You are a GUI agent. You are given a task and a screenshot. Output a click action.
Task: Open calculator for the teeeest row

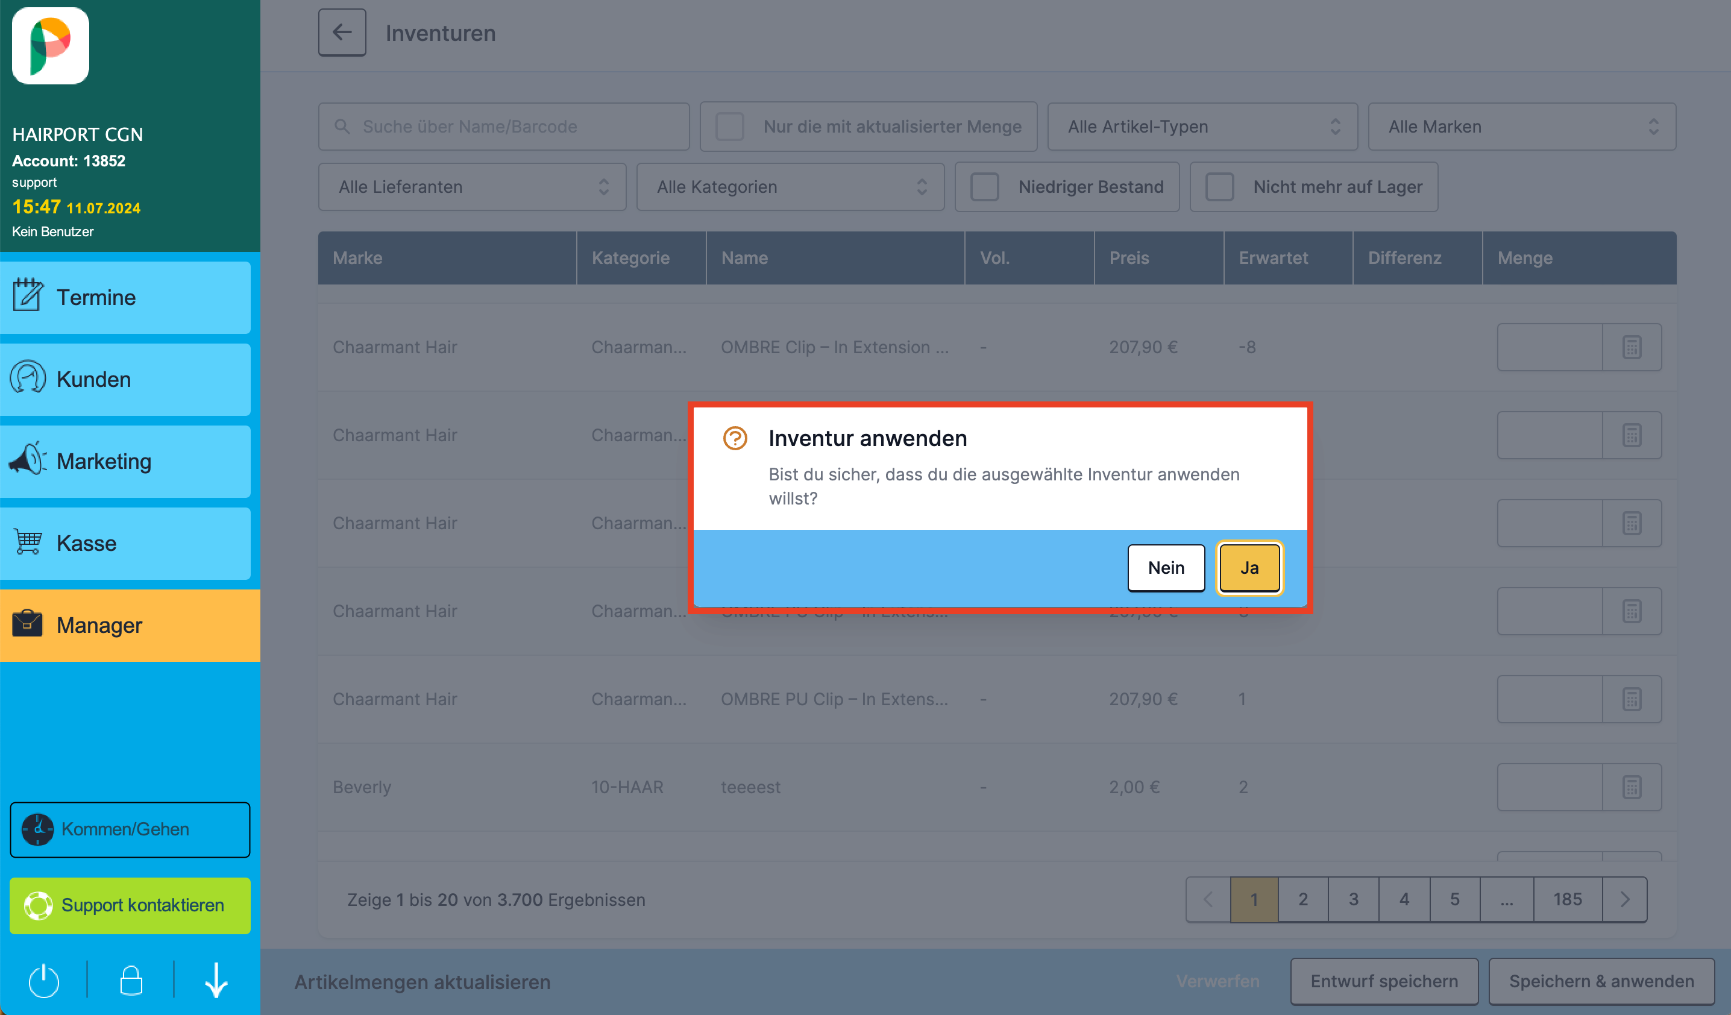[x=1632, y=787]
